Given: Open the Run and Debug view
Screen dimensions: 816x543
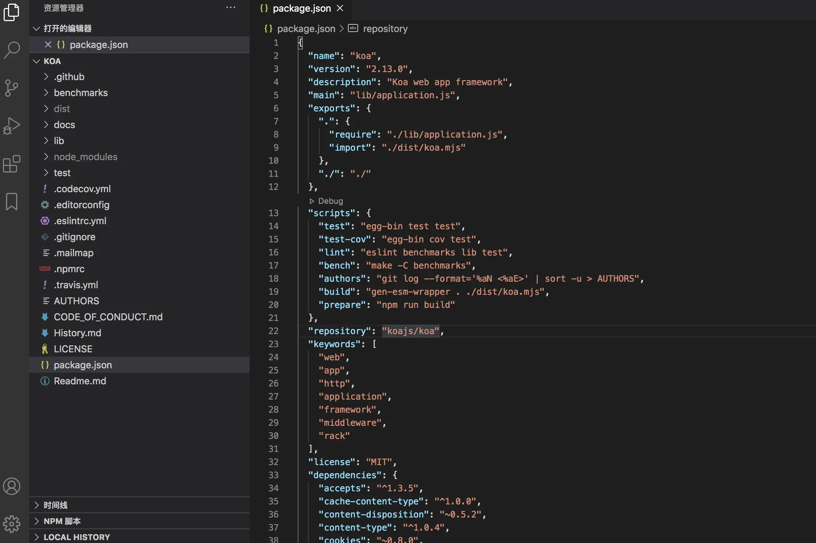Looking at the screenshot, I should tap(12, 126).
